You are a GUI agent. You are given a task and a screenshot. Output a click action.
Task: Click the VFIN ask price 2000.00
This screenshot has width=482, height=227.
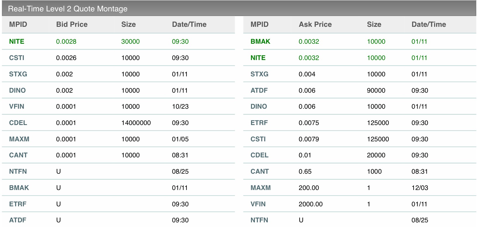(x=310, y=204)
